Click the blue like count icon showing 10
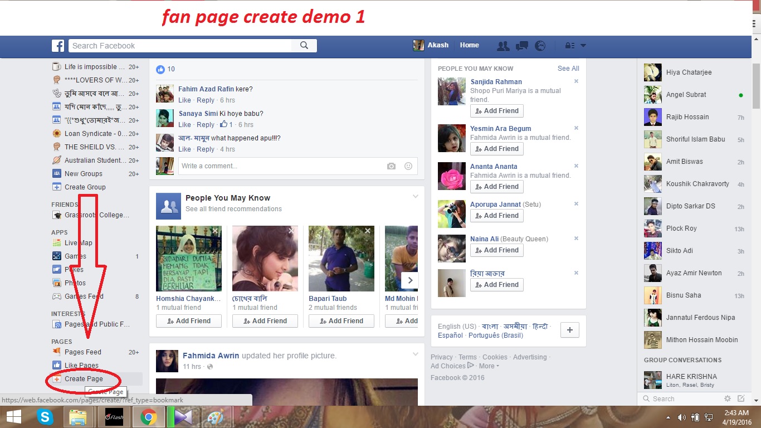761x428 pixels. (x=160, y=69)
